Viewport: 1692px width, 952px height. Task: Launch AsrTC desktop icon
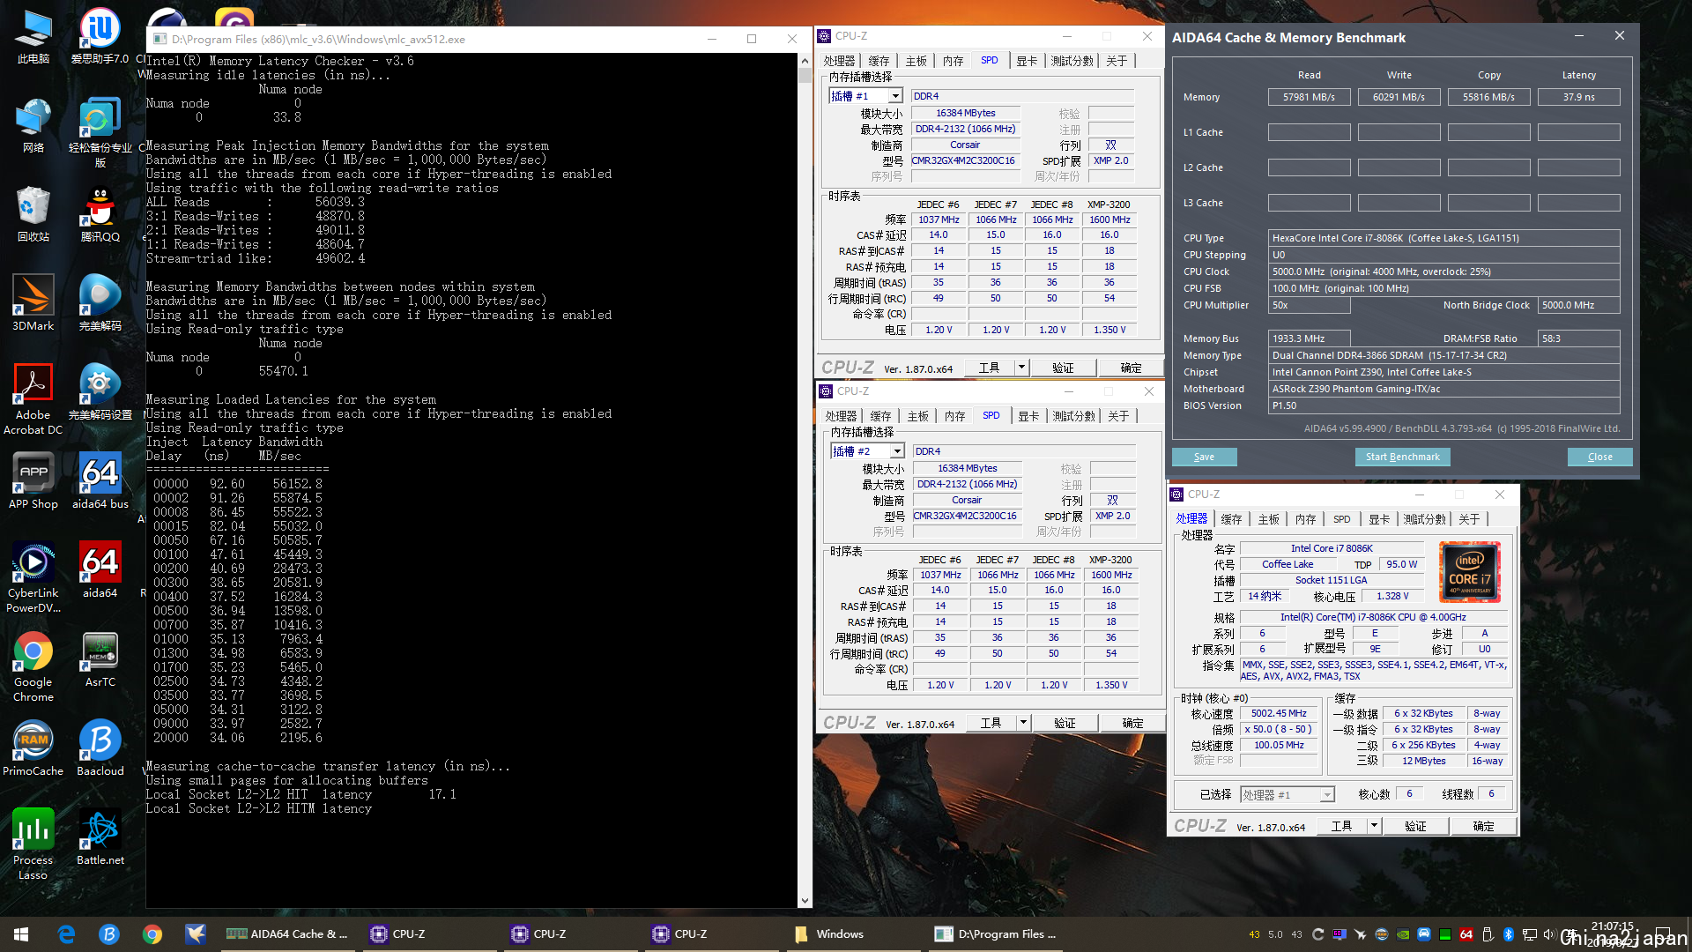pyautogui.click(x=100, y=659)
